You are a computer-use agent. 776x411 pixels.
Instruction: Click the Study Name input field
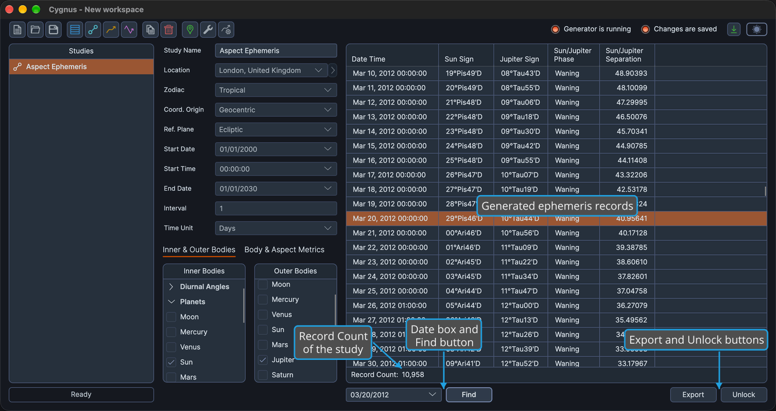(x=276, y=51)
